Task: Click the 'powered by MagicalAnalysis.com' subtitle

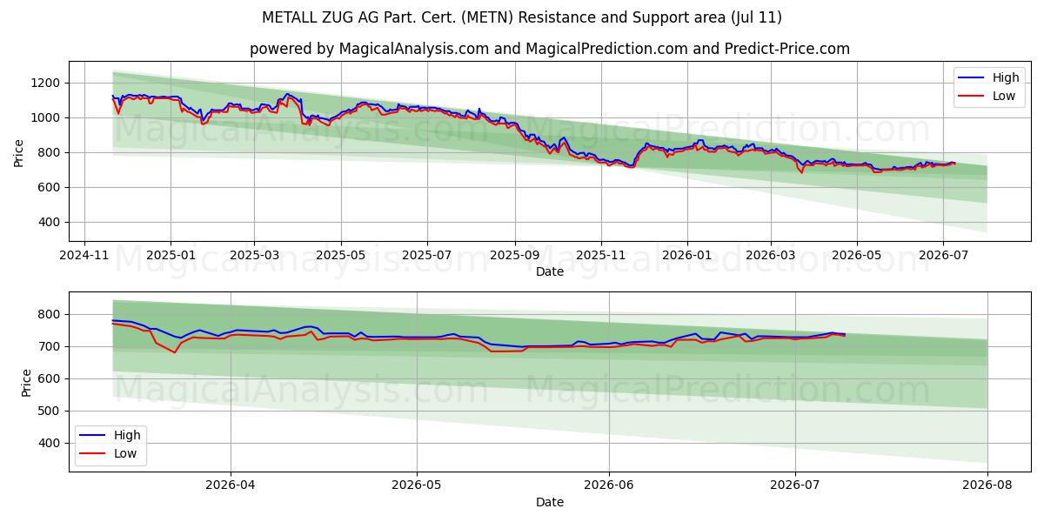Action: click(550, 49)
